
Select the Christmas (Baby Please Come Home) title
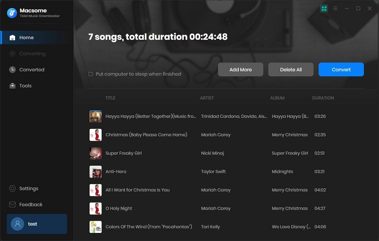146,135
